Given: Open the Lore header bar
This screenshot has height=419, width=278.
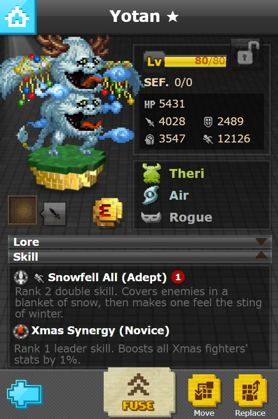Looking at the screenshot, I should [140, 242].
